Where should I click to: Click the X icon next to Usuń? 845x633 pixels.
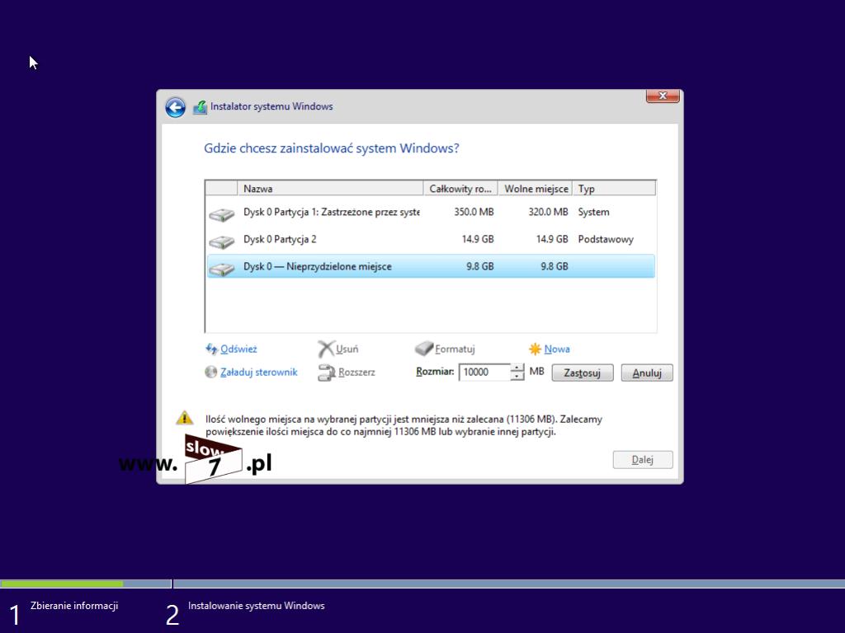(x=326, y=349)
